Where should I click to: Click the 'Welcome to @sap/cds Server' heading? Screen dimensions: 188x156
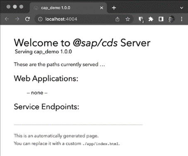(82, 43)
